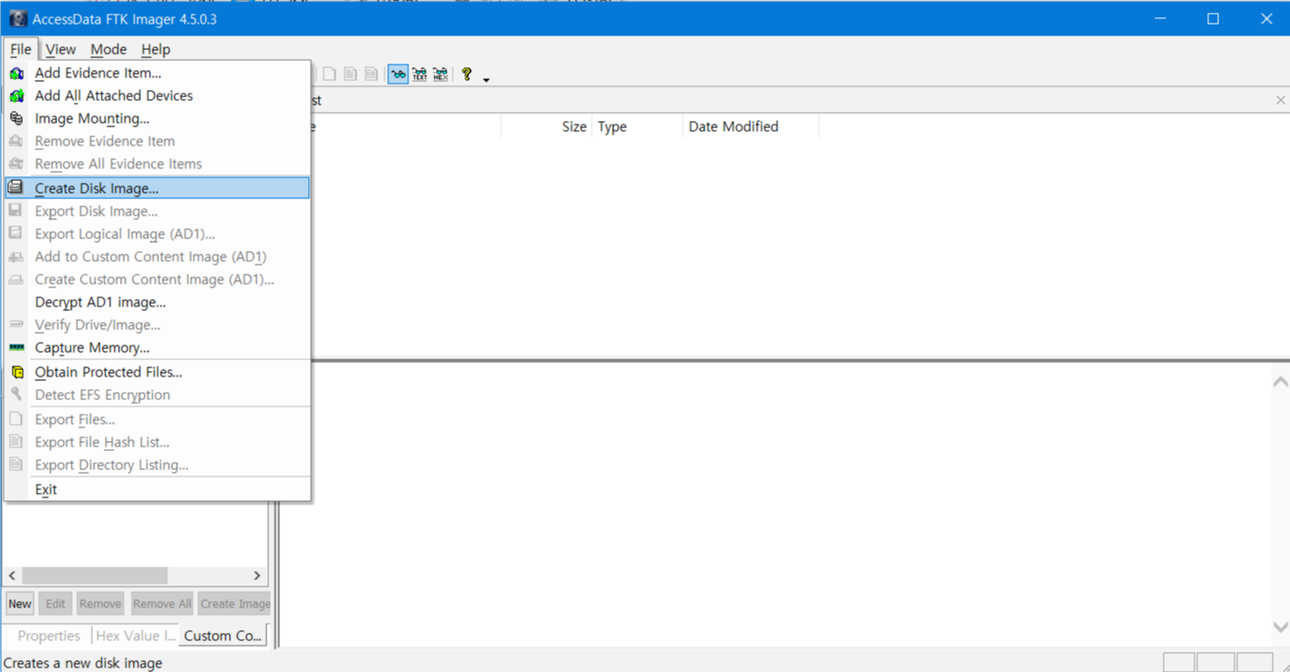Click Verify Drive/Image... menu entry
Viewport: 1290px width, 672px height.
pyautogui.click(x=157, y=325)
